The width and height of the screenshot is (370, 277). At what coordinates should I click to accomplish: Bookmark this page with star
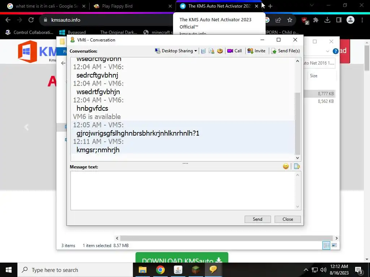290,20
